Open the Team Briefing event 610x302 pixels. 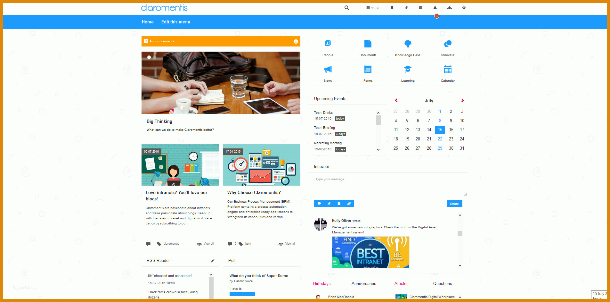click(x=324, y=128)
